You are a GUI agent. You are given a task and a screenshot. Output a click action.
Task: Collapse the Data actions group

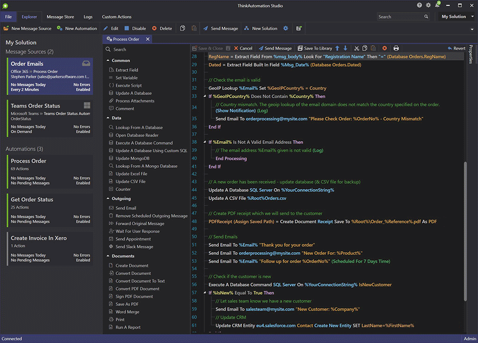(x=108, y=118)
